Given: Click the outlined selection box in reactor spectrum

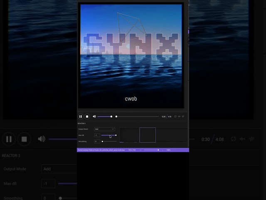Looking at the screenshot, I should pyautogui.click(x=148, y=135).
